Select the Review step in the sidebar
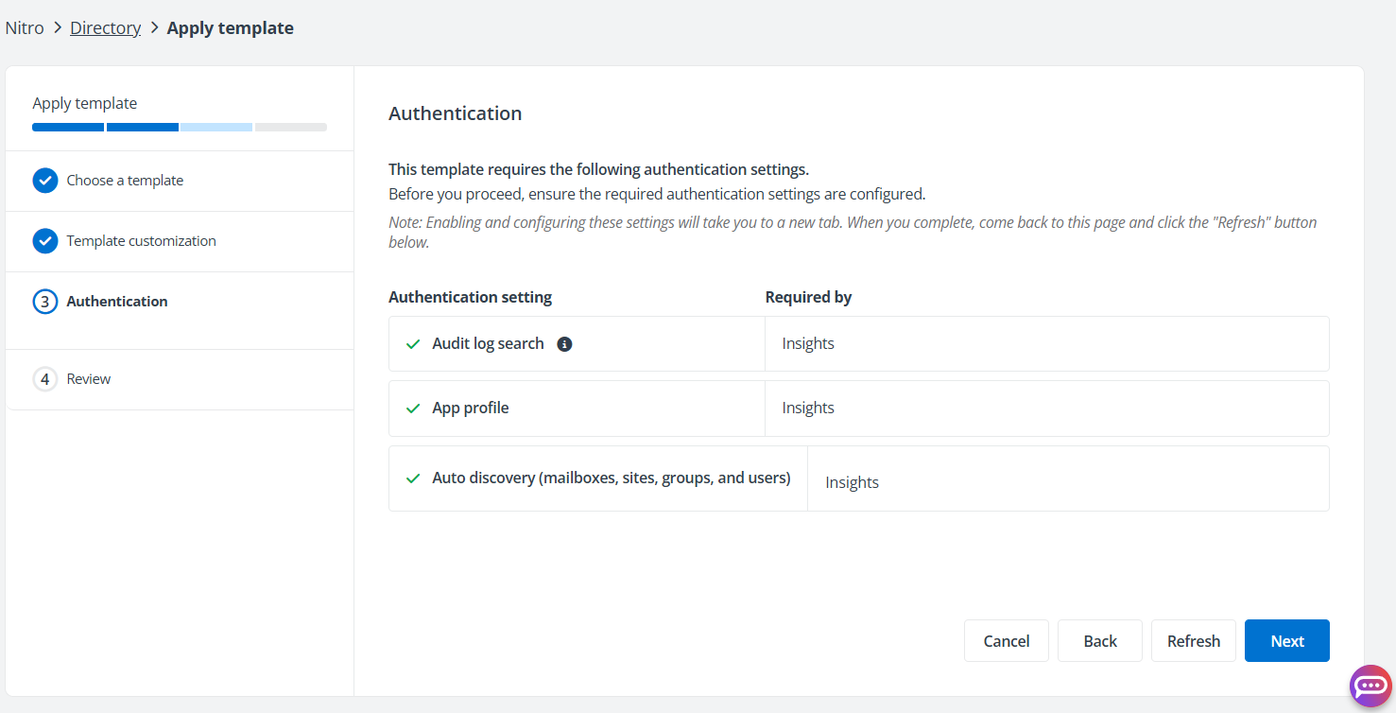The image size is (1396, 713). pyautogui.click(x=87, y=378)
